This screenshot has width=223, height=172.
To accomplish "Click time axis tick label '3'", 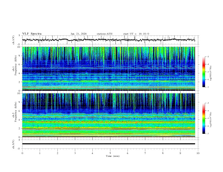I will pyautogui.click(x=75, y=153).
